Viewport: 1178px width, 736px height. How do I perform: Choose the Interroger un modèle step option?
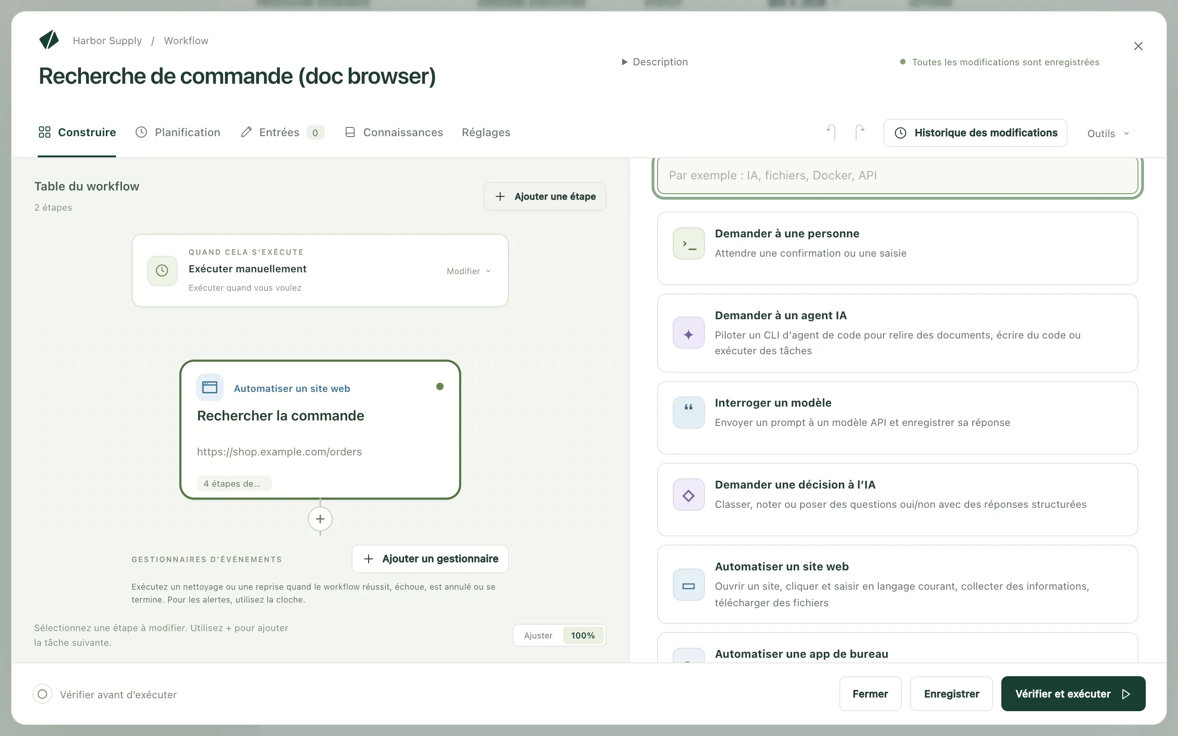pyautogui.click(x=897, y=418)
